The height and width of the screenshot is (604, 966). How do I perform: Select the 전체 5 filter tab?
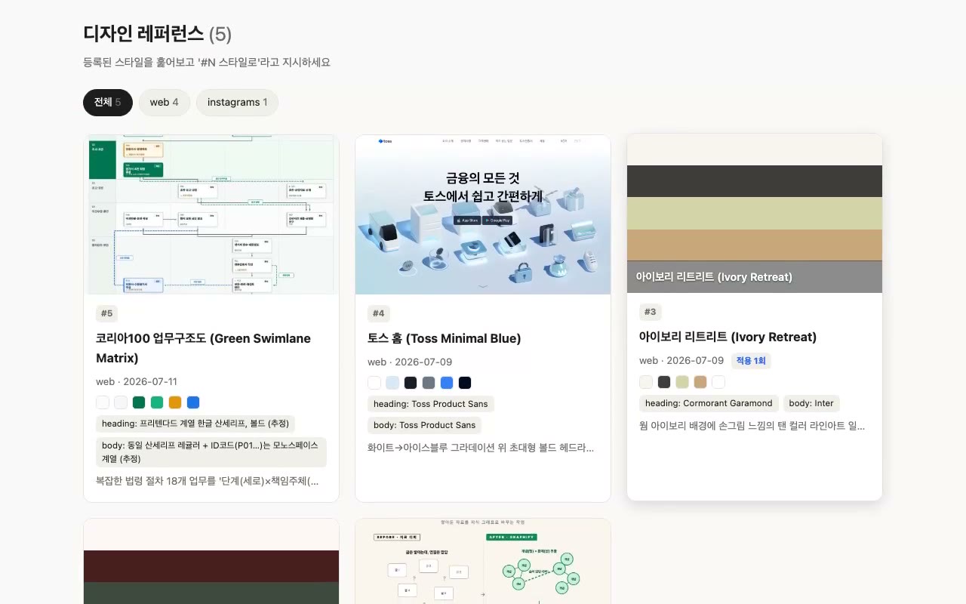coord(107,103)
